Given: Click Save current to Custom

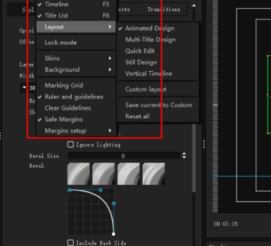Looking at the screenshot, I should click(158, 105).
